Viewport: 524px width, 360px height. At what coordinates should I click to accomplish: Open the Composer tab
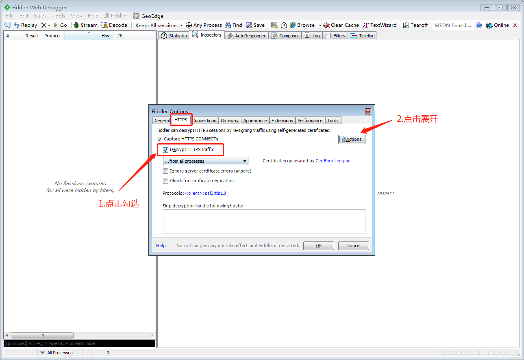[x=285, y=36]
